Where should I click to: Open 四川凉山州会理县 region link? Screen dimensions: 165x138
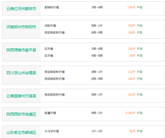tap(21, 73)
